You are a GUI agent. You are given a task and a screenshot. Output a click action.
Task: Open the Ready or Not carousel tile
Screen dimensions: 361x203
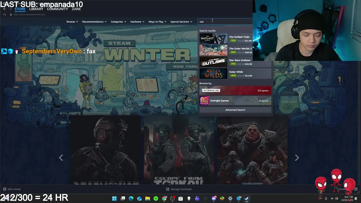105,150
